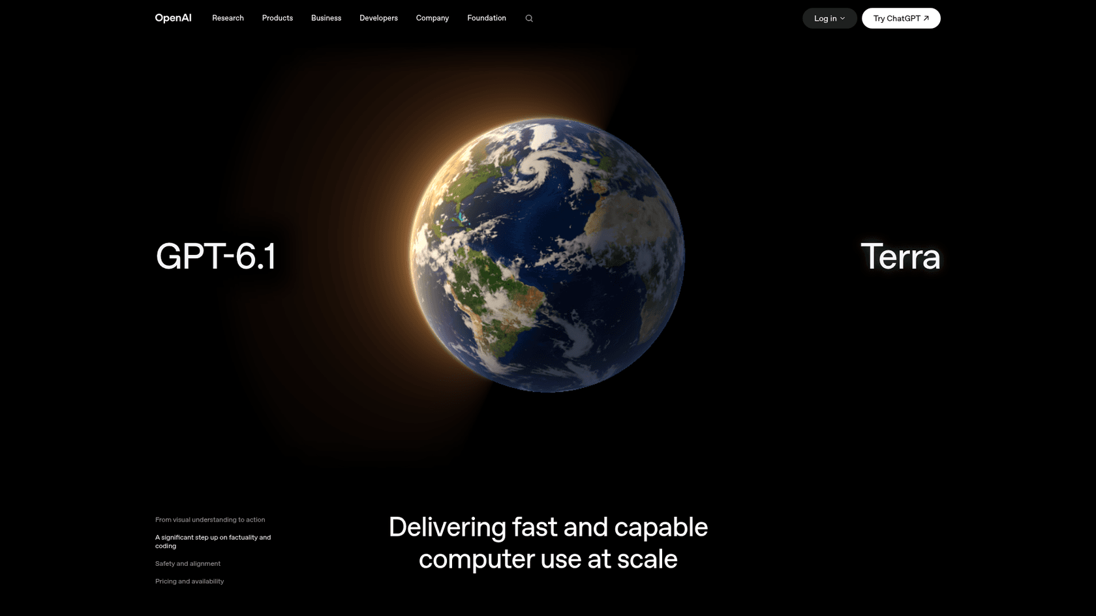
Task: Open the Developers menu
Action: coord(378,18)
